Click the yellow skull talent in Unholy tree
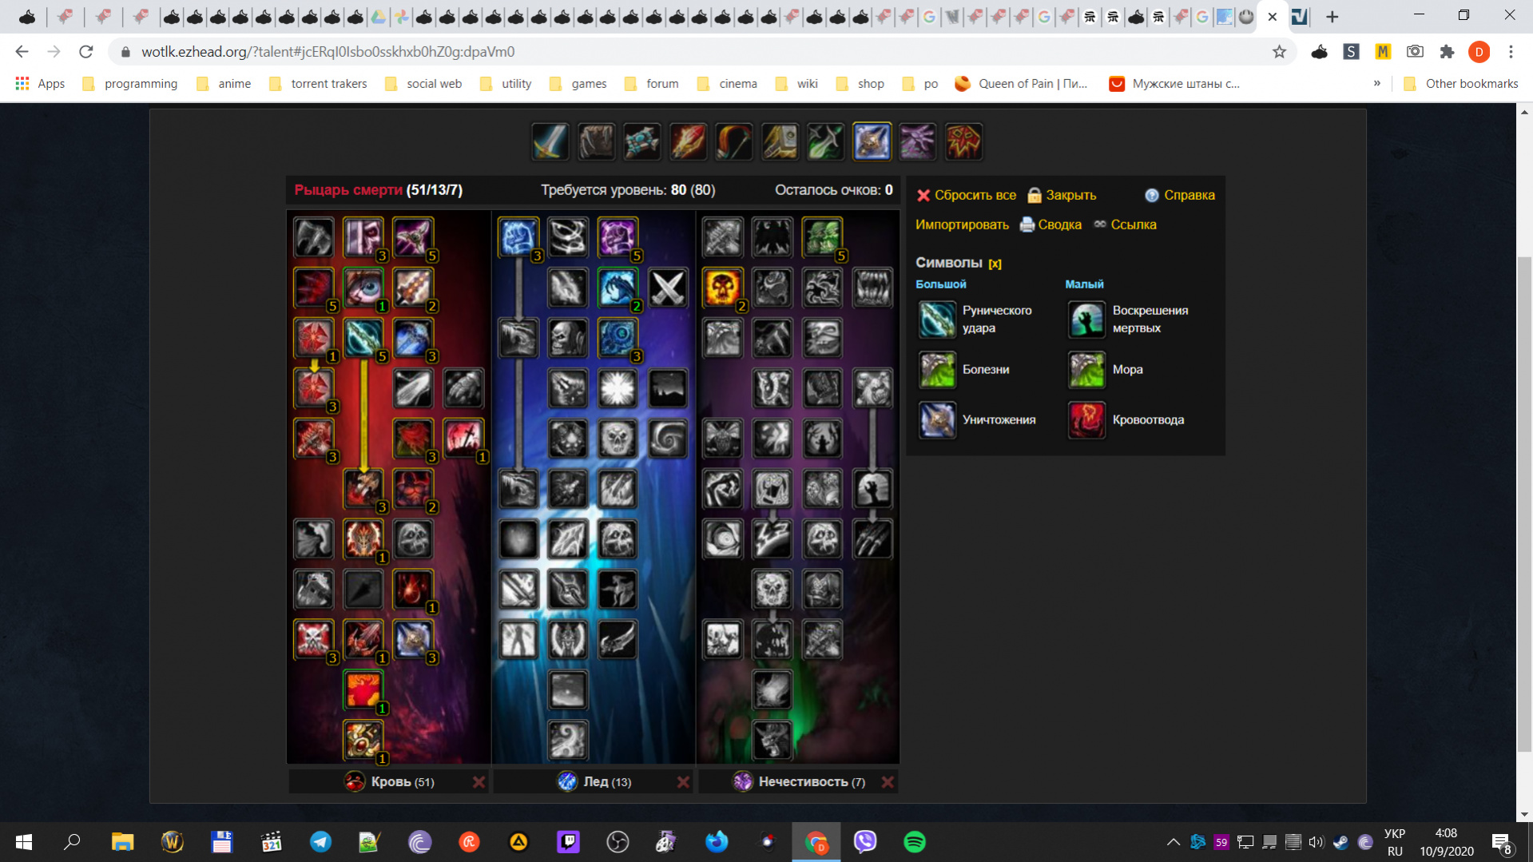Image resolution: width=1533 pixels, height=862 pixels. click(722, 288)
